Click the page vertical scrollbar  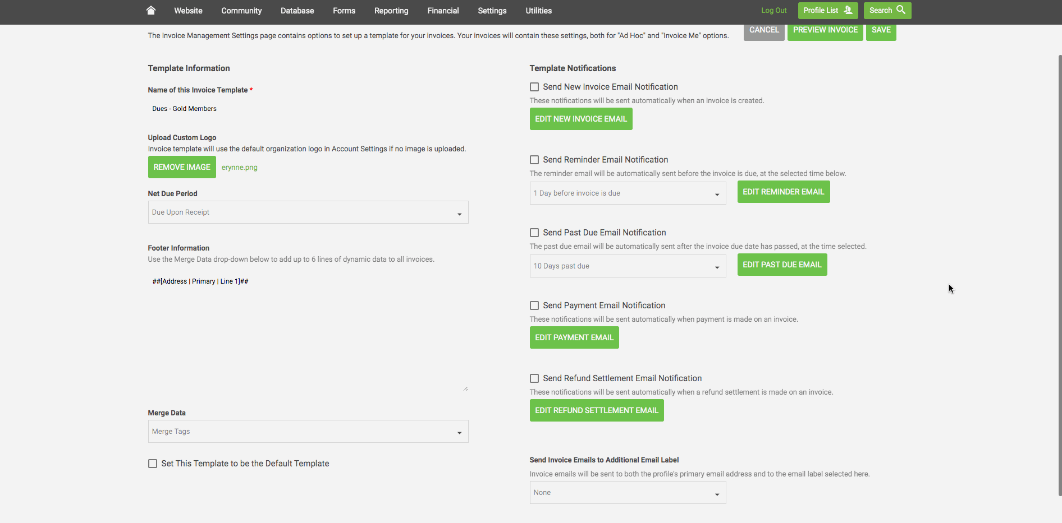click(1060, 275)
